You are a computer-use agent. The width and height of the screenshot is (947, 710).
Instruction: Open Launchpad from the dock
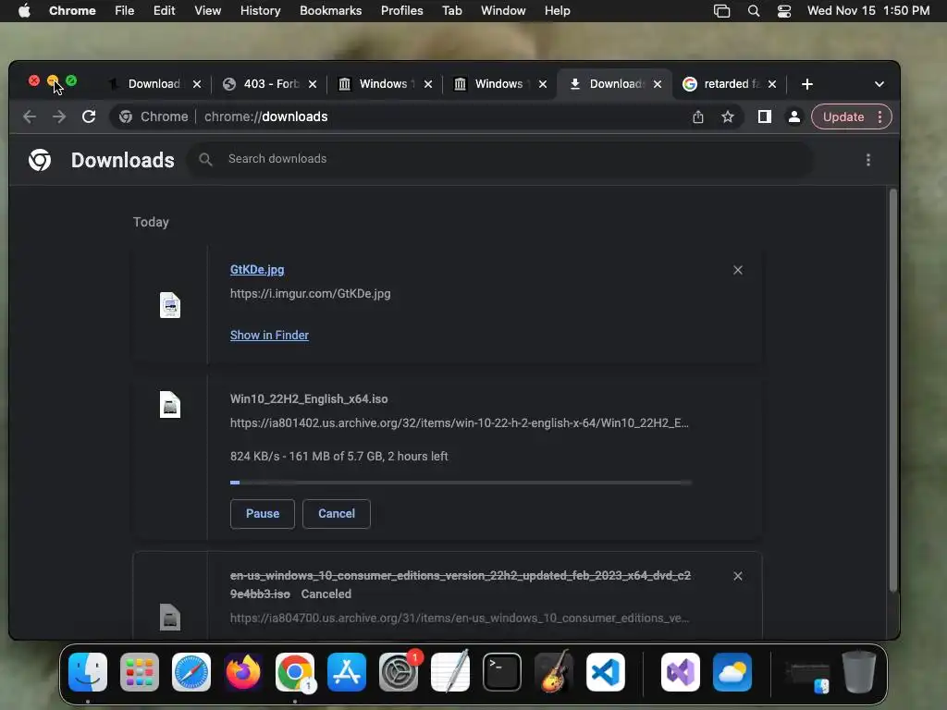[140, 672]
